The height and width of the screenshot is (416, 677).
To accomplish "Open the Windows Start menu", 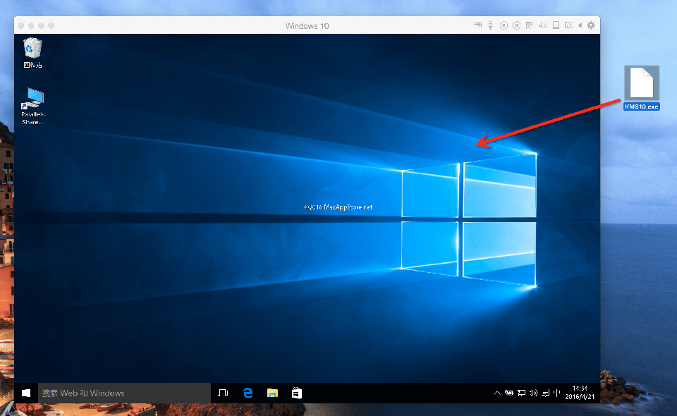I will point(25,393).
